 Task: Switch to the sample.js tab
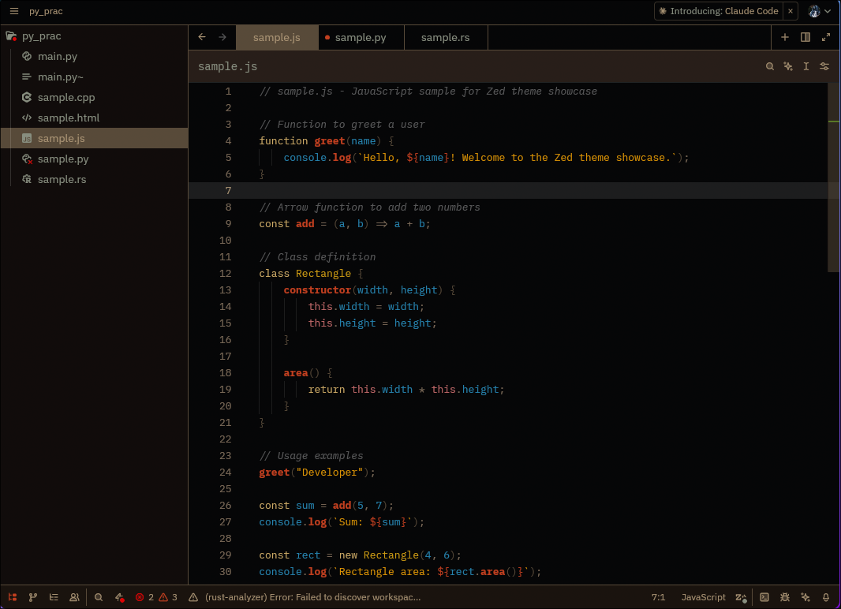(x=277, y=38)
